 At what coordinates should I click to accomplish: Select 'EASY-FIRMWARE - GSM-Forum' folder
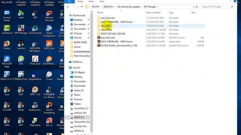tap(117, 22)
